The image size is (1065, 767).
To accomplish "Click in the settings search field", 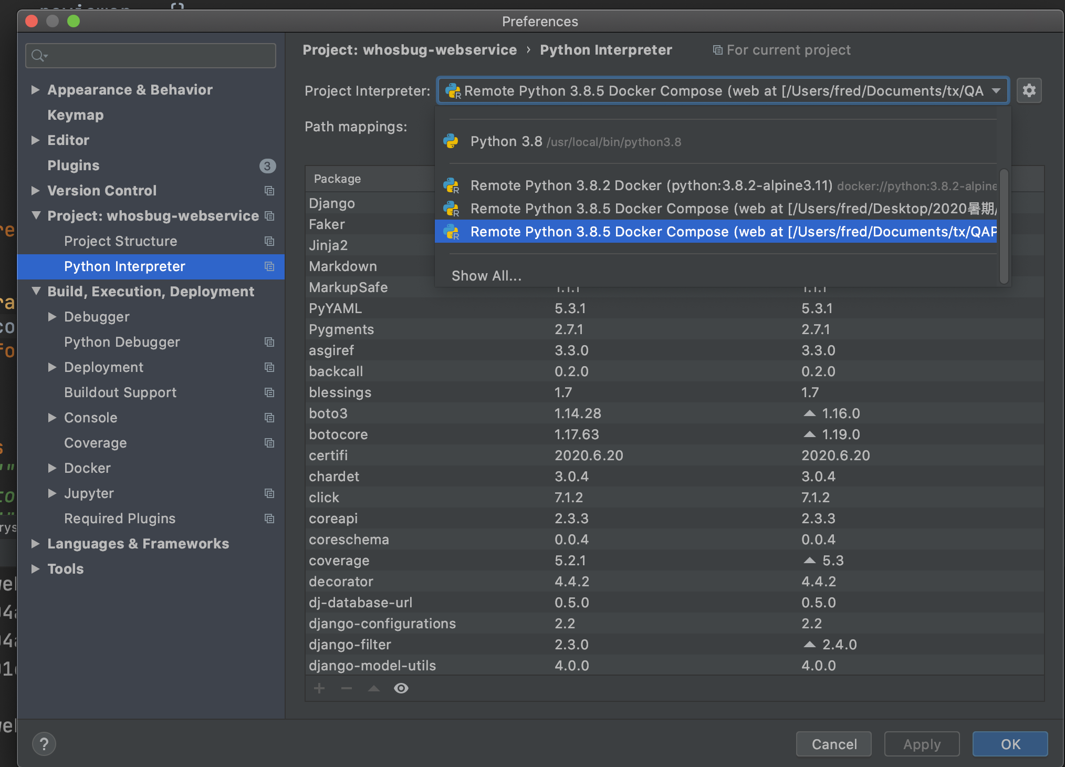I will click(x=150, y=55).
